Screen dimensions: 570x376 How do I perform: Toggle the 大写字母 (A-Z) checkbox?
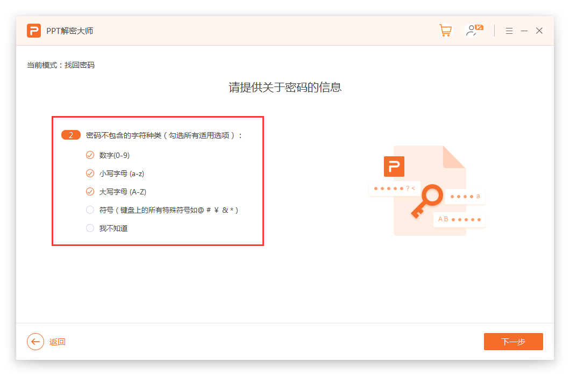point(90,192)
